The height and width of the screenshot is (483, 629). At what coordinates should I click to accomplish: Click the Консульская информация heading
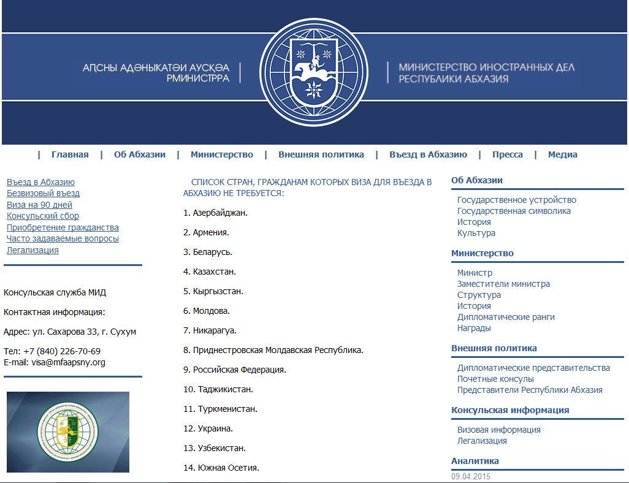click(x=510, y=410)
